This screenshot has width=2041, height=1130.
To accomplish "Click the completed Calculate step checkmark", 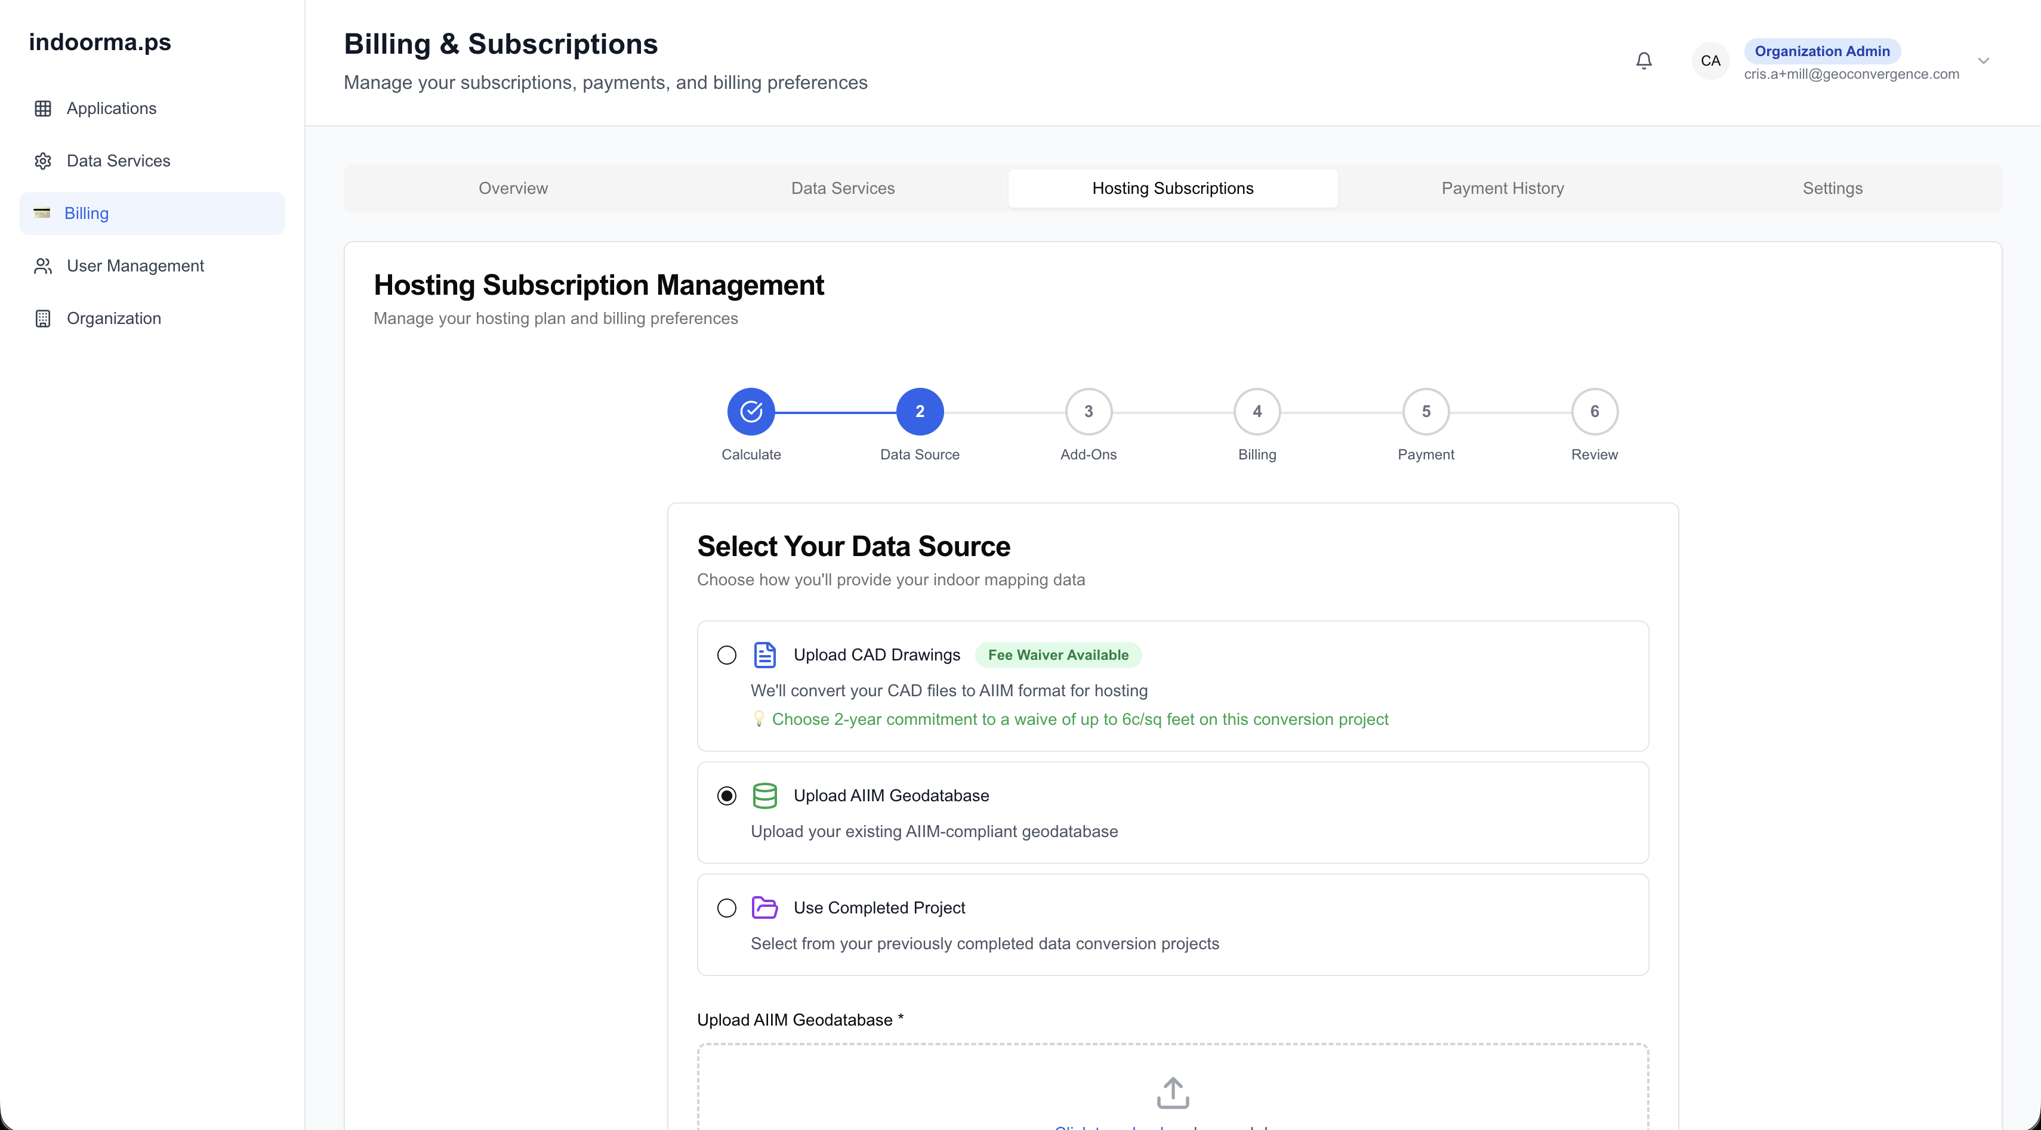I will pyautogui.click(x=751, y=412).
